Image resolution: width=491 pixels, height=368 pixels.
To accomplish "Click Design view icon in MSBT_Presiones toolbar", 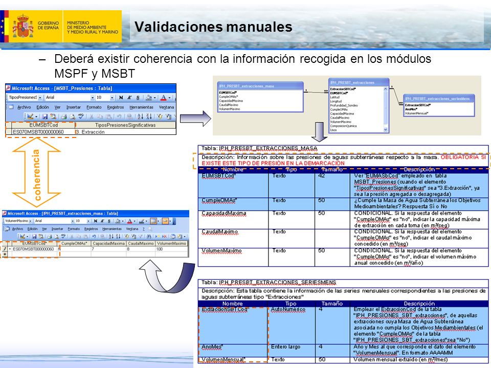I will tap(30, 117).
